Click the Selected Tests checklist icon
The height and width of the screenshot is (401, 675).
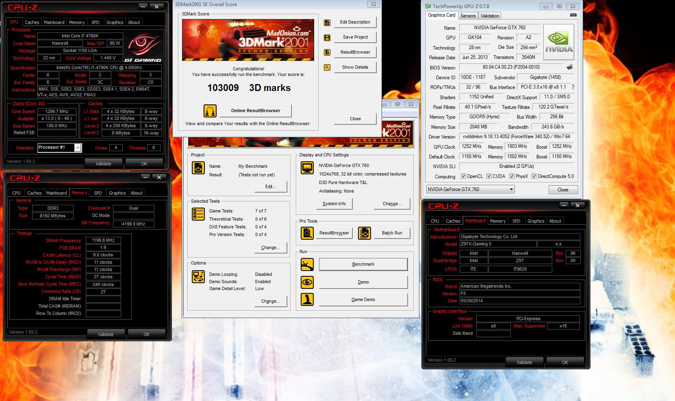pyautogui.click(x=198, y=214)
